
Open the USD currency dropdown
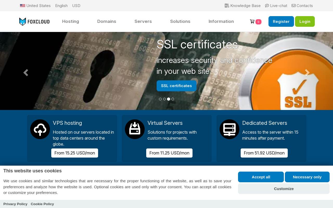click(x=76, y=6)
